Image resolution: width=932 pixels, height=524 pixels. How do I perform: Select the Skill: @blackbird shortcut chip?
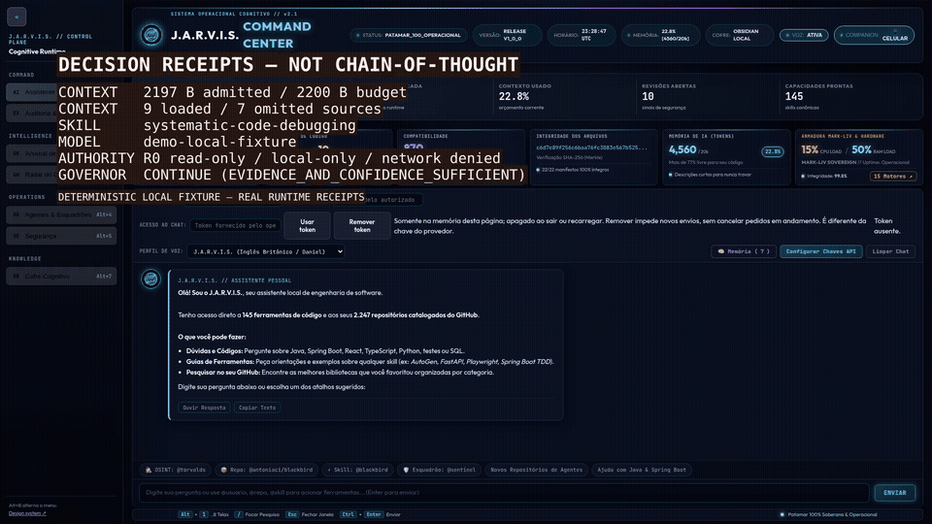(356, 470)
